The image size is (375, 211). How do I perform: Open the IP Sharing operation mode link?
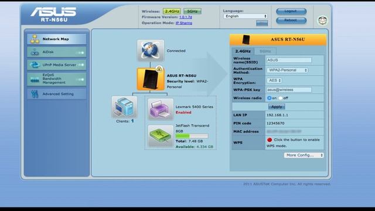coord(183,23)
